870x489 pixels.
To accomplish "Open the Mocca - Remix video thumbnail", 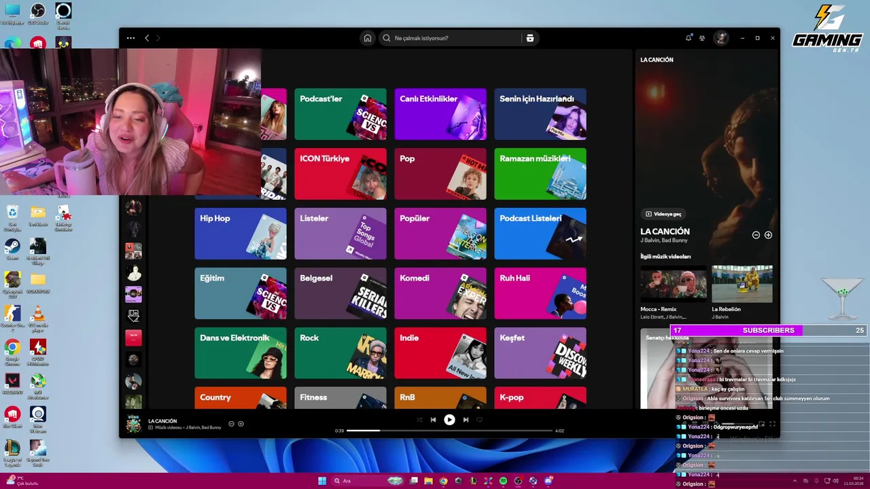I will 673,284.
